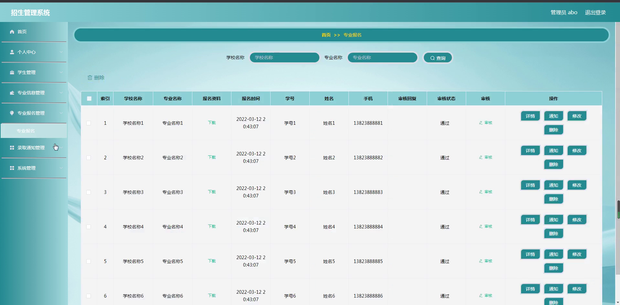Open the 录取通知管理 sidebar menu
The image size is (620, 305).
tap(34, 148)
